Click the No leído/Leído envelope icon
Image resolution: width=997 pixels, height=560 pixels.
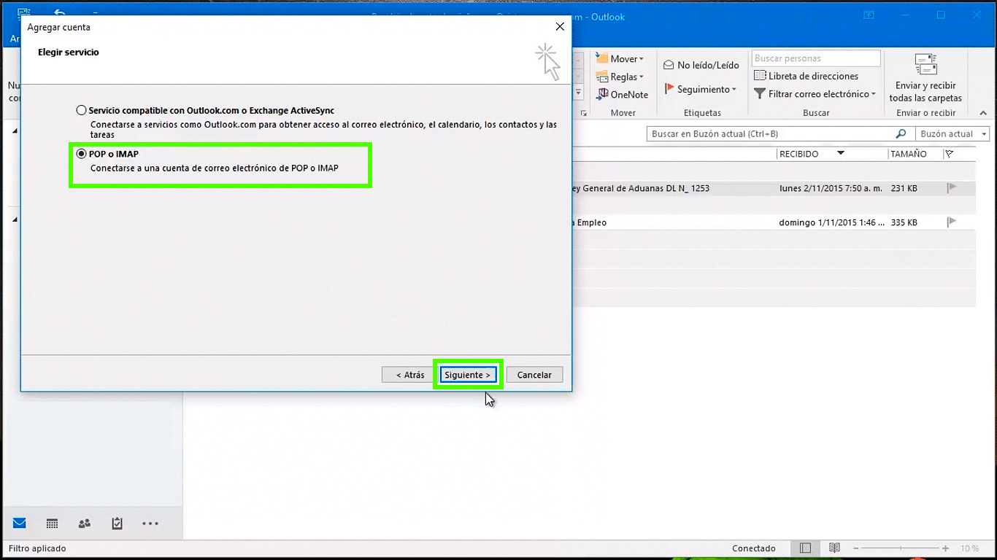tap(669, 65)
